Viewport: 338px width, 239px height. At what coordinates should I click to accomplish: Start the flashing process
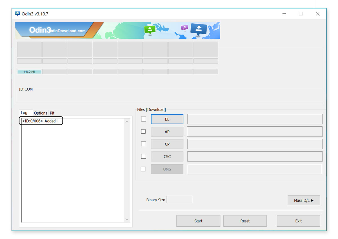point(198,221)
